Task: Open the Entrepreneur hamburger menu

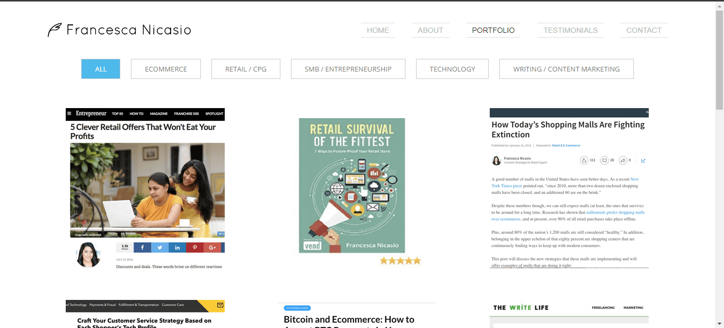Action: pos(70,113)
